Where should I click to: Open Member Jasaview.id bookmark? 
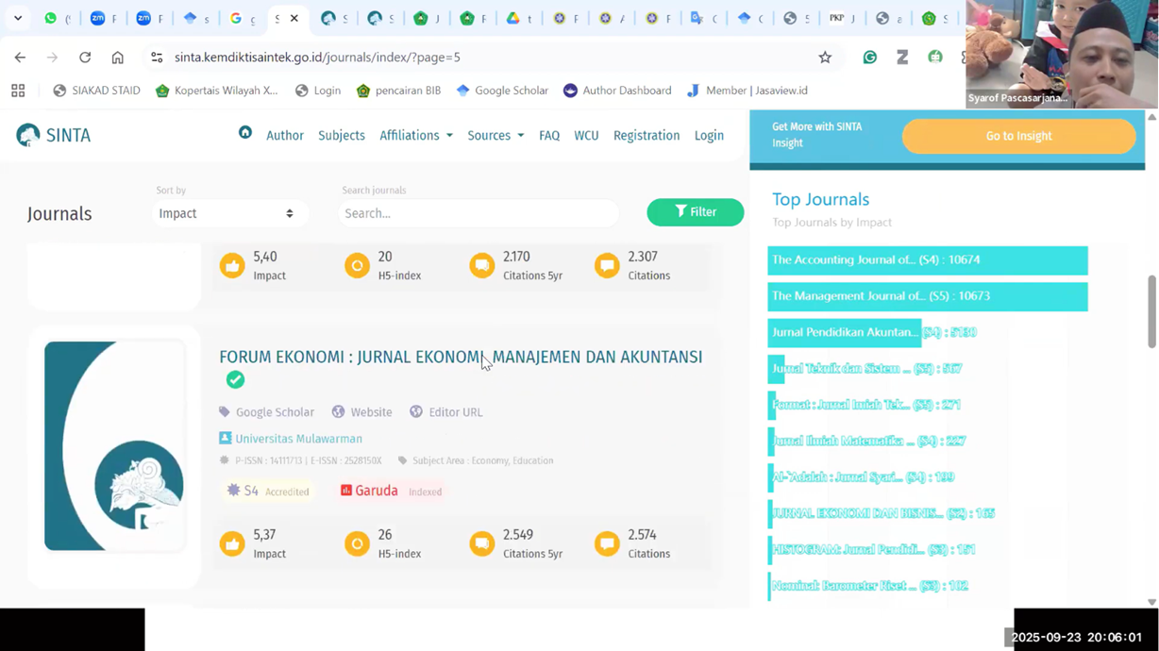[x=747, y=91]
